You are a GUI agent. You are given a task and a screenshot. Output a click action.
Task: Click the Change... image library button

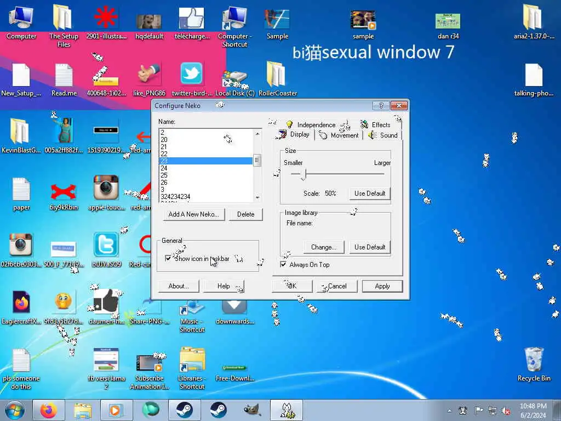[324, 247]
